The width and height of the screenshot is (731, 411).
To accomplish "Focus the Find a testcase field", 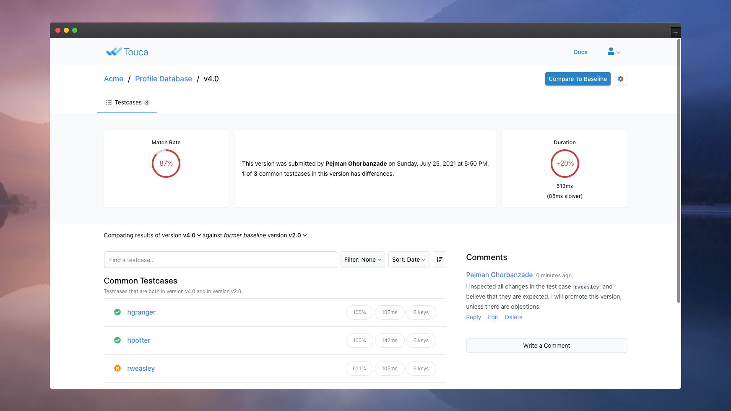I will click(220, 260).
